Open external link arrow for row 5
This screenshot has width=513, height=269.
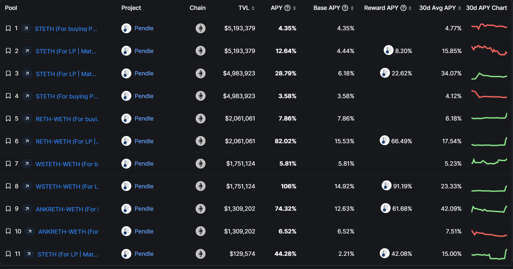pos(27,118)
